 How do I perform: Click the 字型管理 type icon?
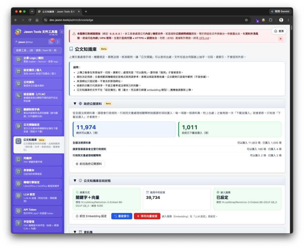18,223
